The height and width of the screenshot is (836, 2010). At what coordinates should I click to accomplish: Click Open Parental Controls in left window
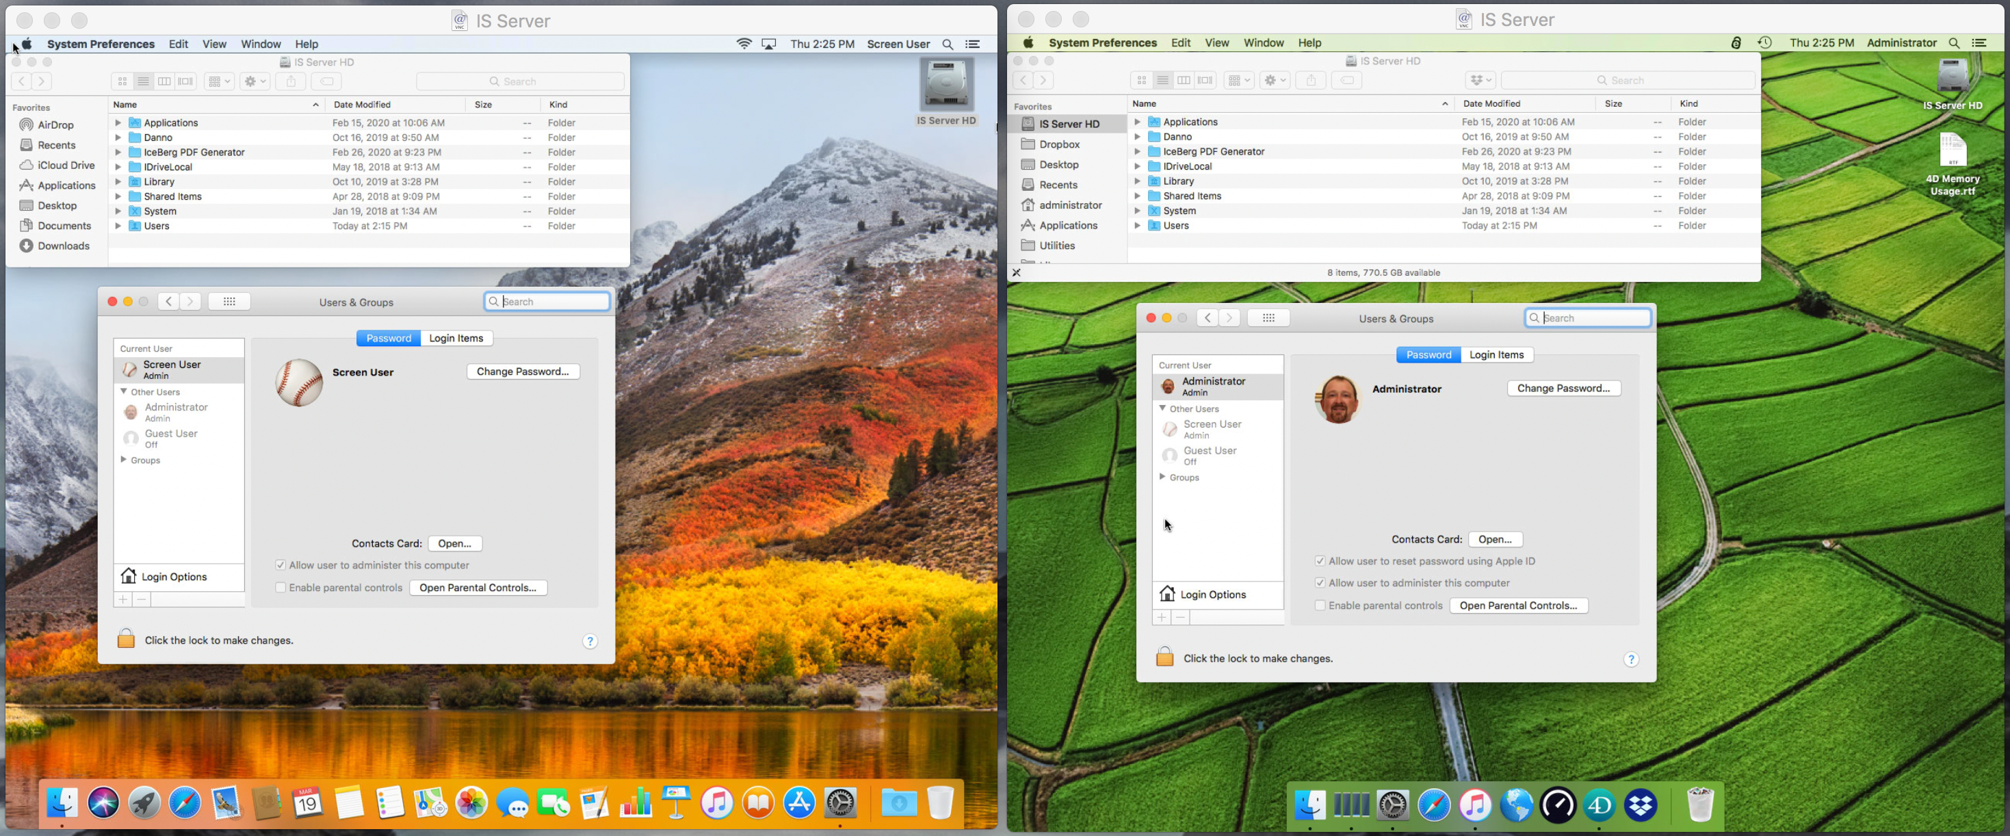pyautogui.click(x=478, y=587)
